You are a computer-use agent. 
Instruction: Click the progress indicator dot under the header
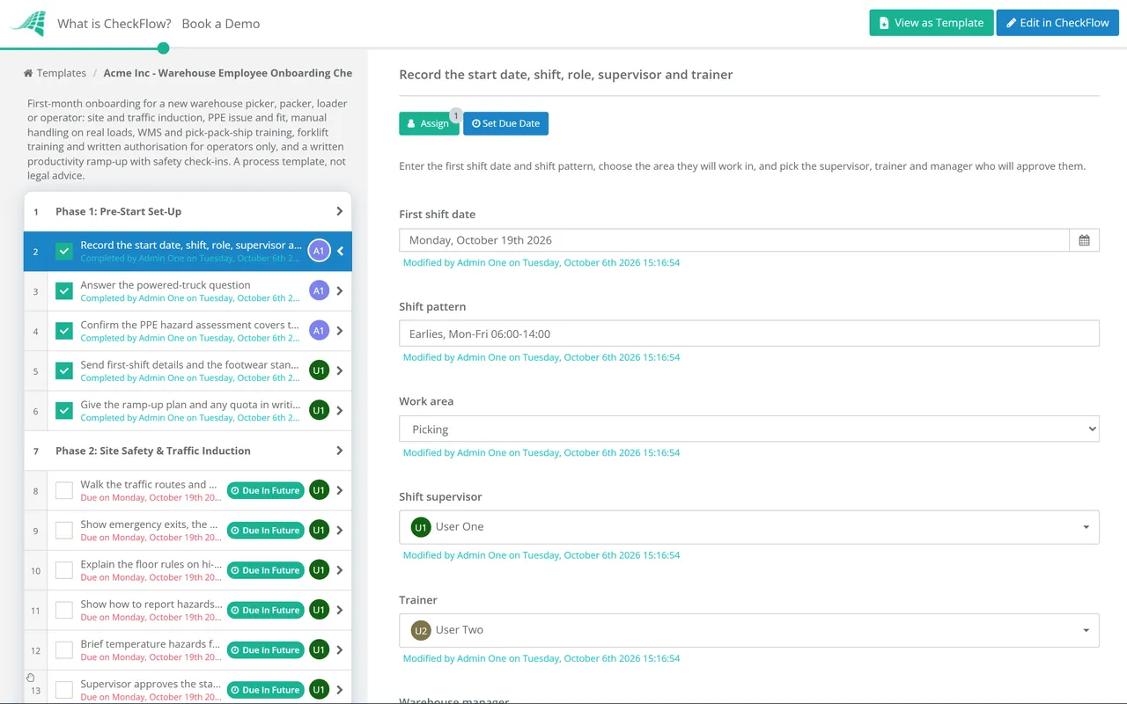pos(163,48)
